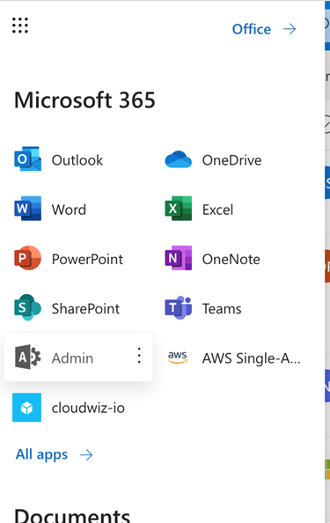Click the arrow beside Office
The width and height of the screenshot is (330, 523).
(x=290, y=29)
